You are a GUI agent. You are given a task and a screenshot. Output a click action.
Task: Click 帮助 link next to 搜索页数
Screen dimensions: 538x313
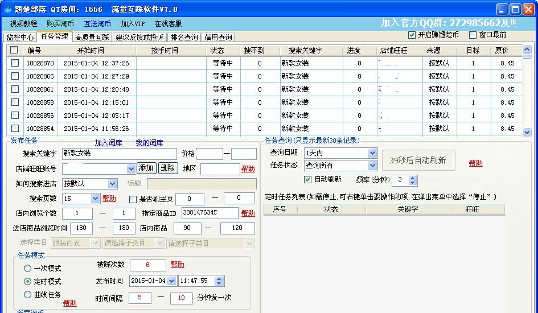[109, 199]
